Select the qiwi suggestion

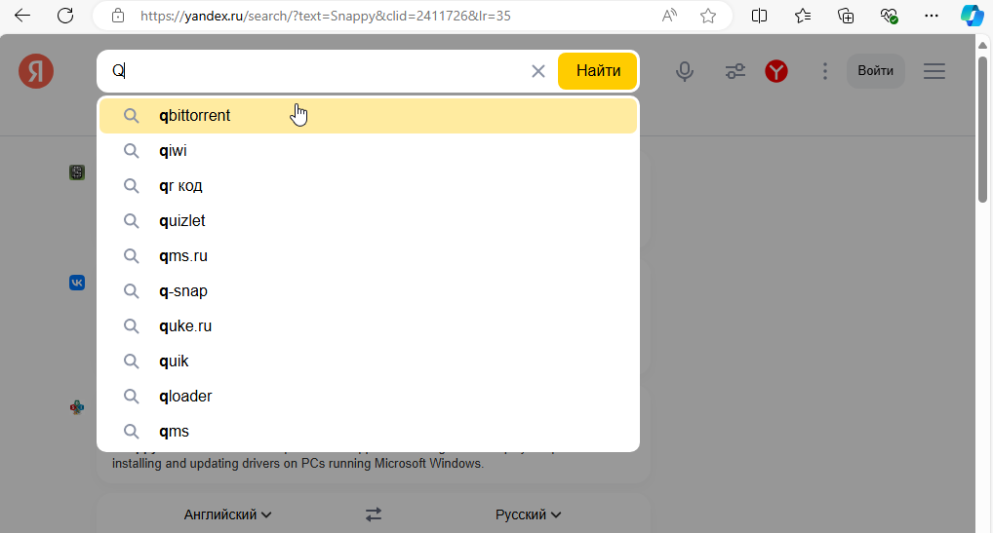[368, 150]
